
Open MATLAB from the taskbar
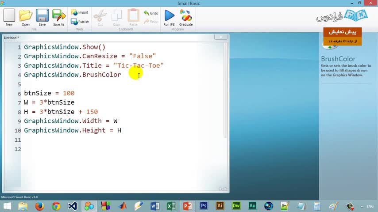[x=123, y=206]
